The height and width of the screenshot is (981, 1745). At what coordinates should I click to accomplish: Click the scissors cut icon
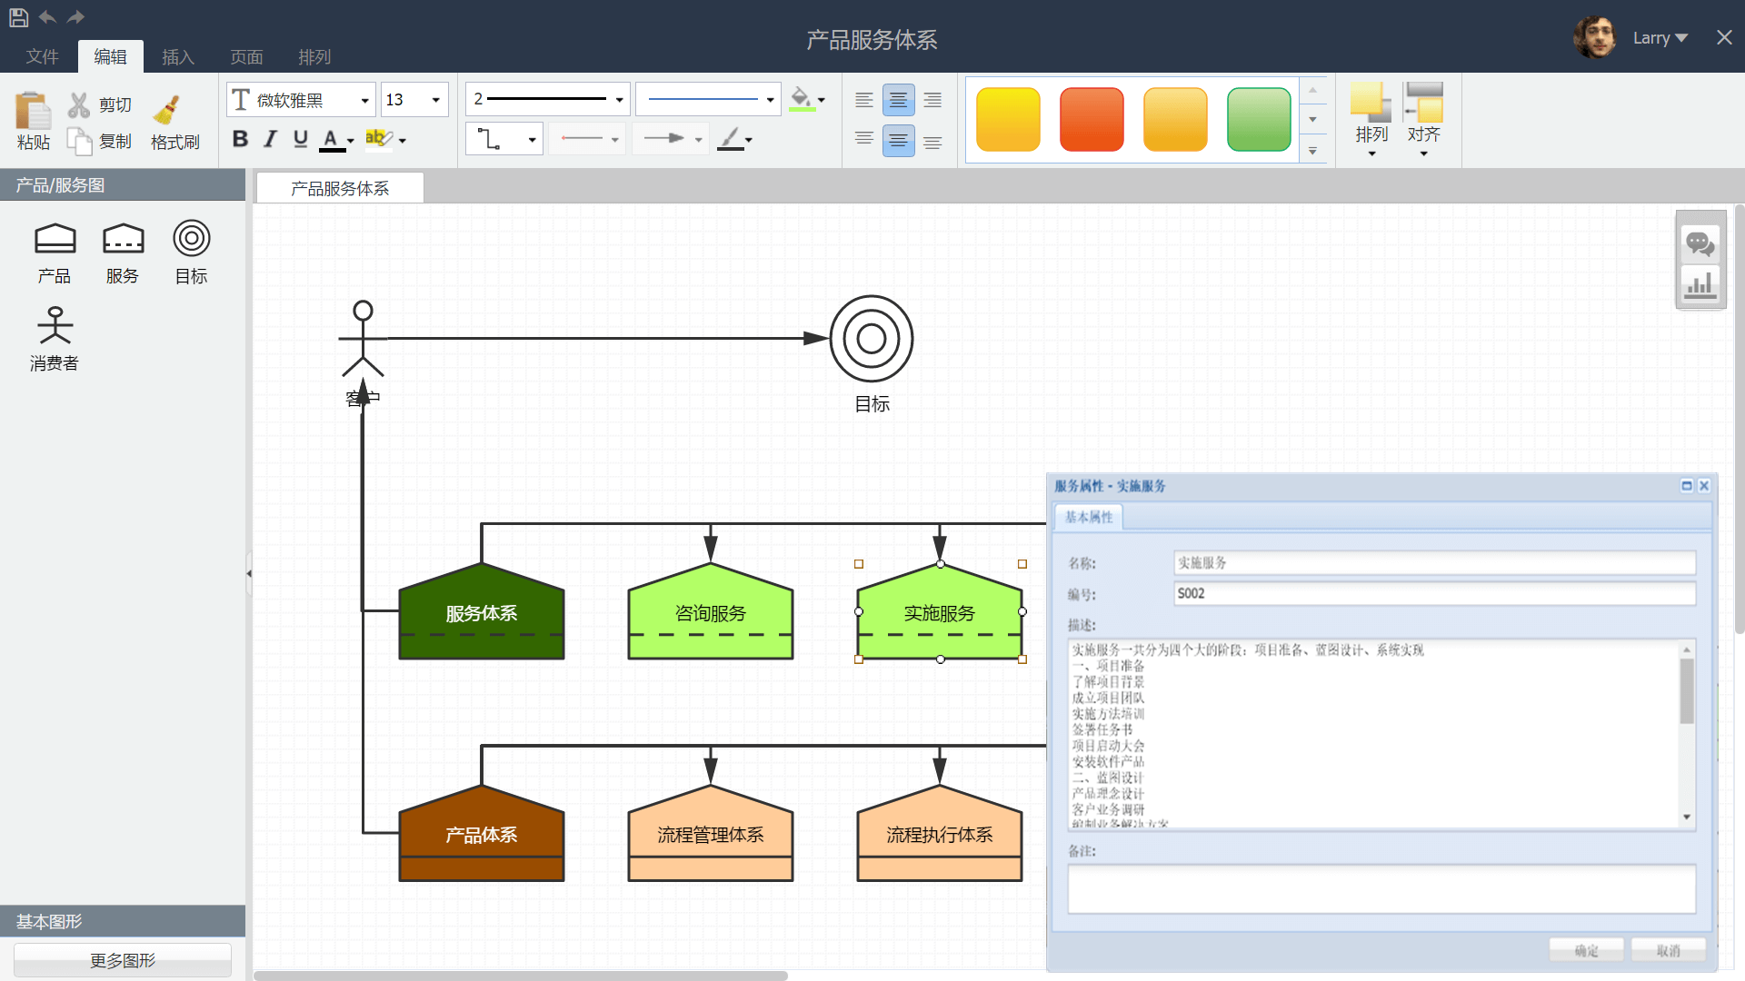click(79, 105)
